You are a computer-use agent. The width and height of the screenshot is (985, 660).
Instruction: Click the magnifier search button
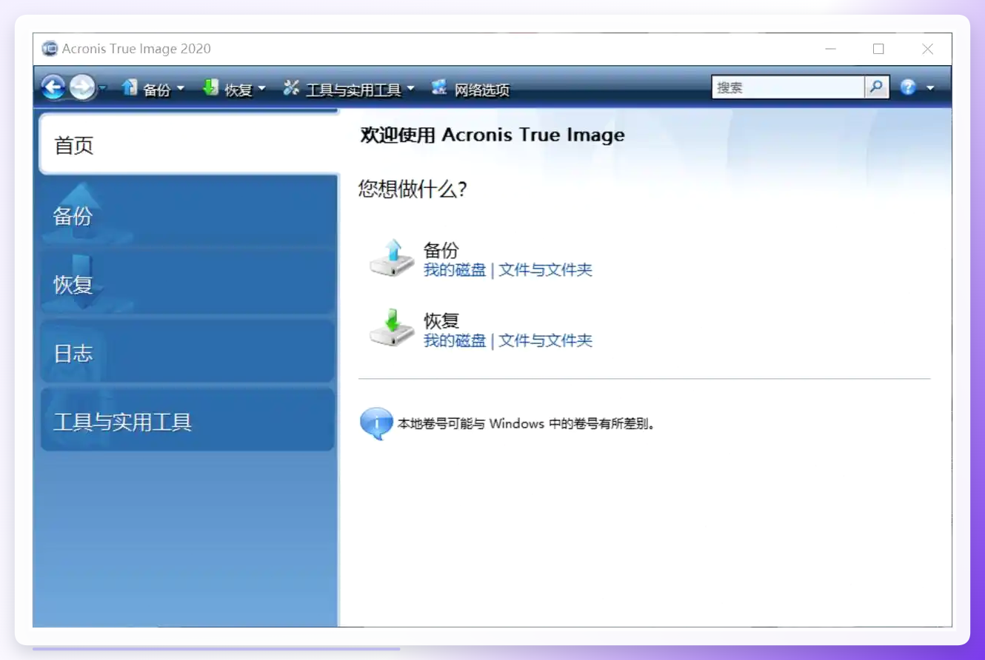tap(876, 87)
